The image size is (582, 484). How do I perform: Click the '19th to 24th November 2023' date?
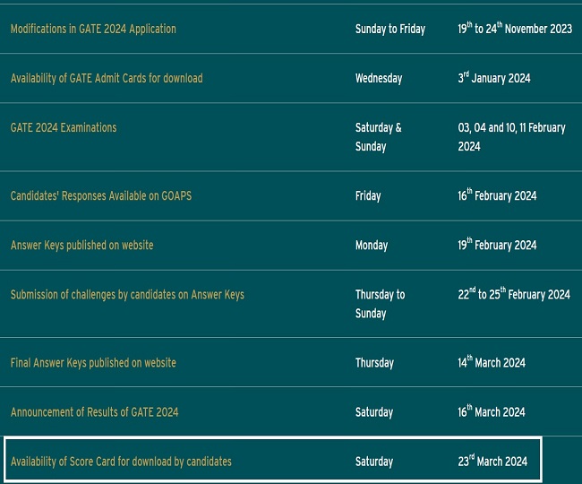(x=514, y=29)
